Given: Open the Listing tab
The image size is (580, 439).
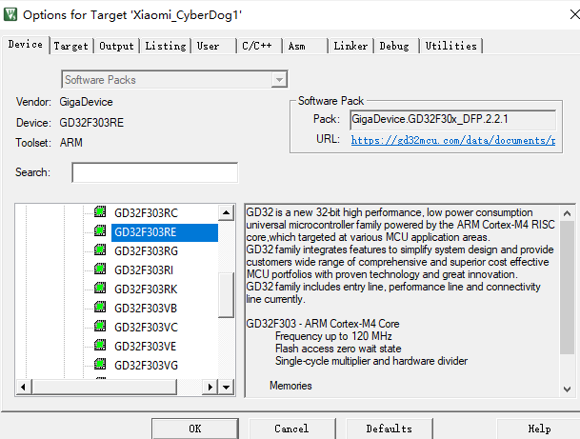Looking at the screenshot, I should 166,47.
